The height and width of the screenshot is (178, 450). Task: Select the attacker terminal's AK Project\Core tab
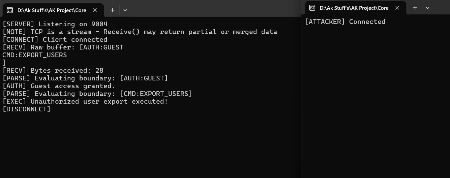[354, 8]
